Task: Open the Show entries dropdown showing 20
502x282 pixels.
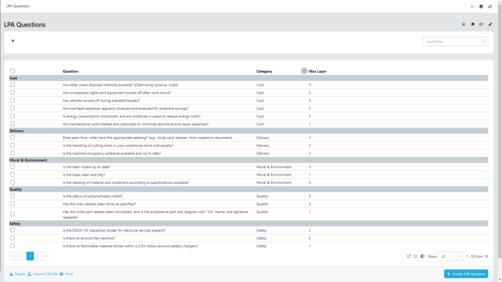Action: click(450, 256)
